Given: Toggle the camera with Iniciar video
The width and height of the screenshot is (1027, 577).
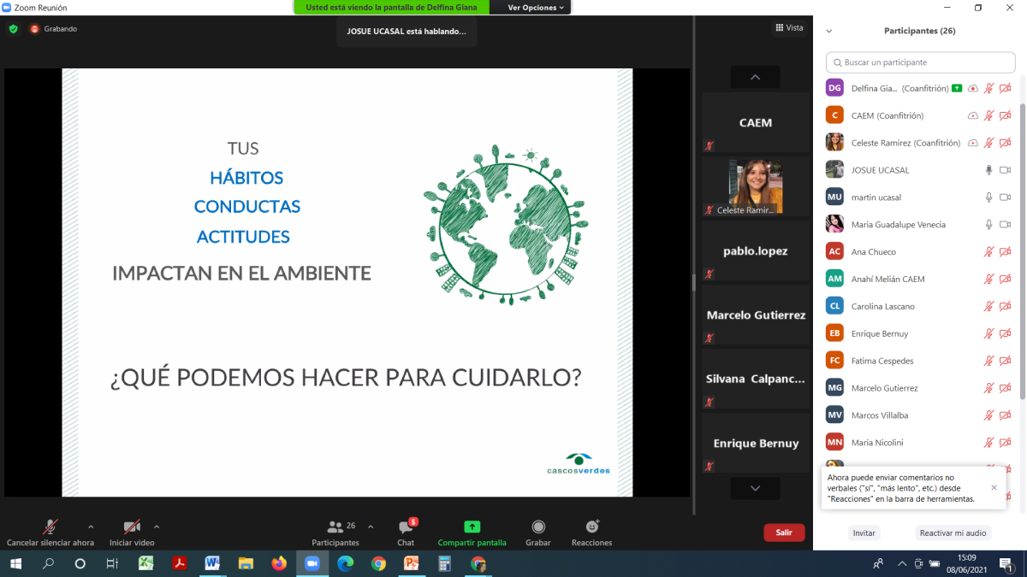Looking at the screenshot, I should coord(132,527).
